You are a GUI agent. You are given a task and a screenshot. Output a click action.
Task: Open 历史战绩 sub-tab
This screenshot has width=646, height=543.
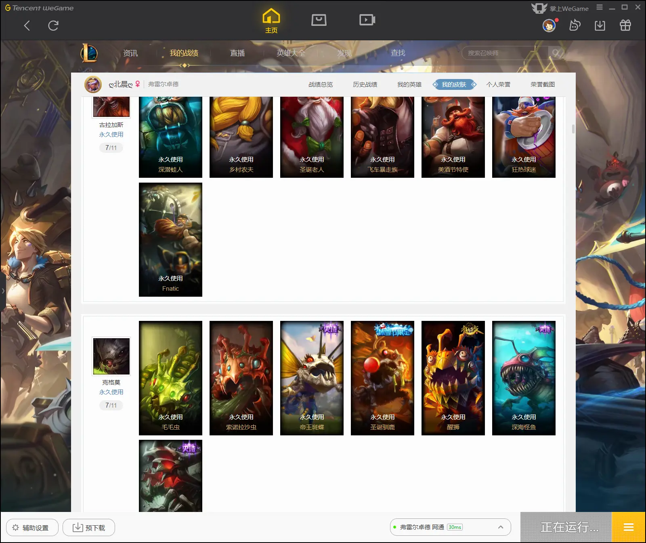(365, 84)
